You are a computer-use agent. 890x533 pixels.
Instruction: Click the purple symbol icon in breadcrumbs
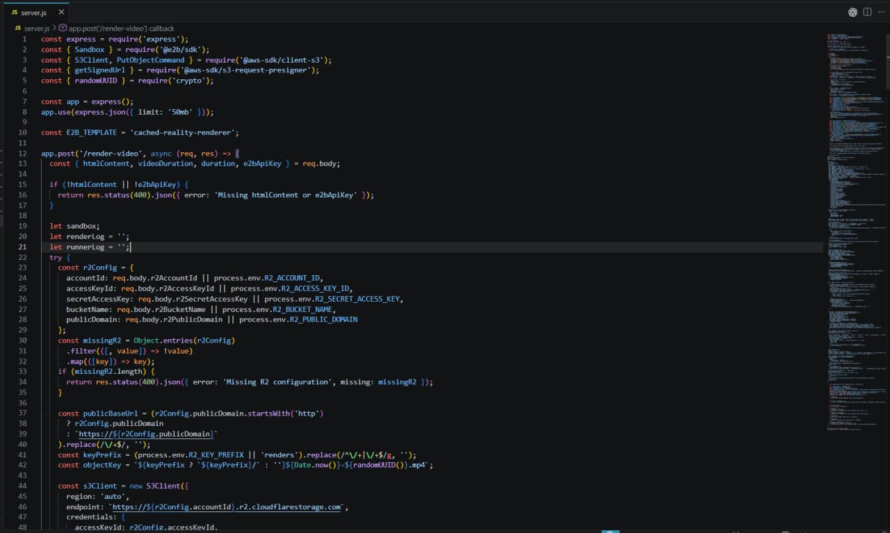click(63, 28)
